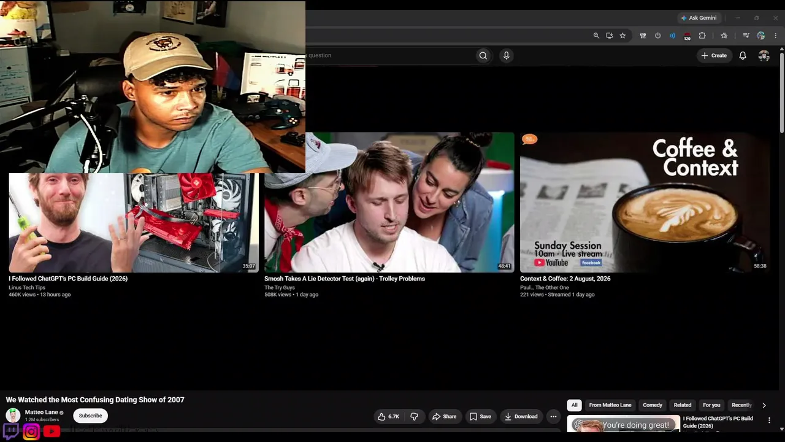Open the Smosh Lie Detector Test thumbnail
The image size is (785, 442).
[389, 202]
